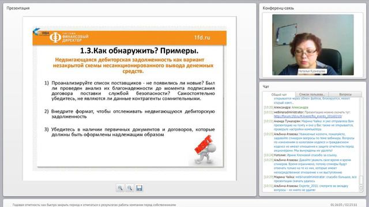Click the 'Конференц-связь' panel title
The height and width of the screenshot is (207, 369).
coord(278,8)
